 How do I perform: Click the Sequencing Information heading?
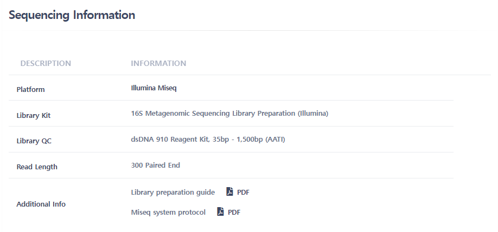coord(72,15)
